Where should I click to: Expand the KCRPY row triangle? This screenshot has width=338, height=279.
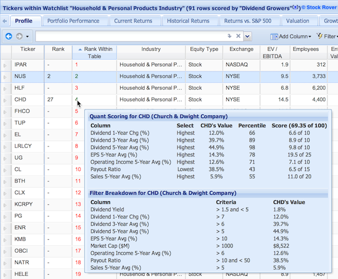pos(5,205)
